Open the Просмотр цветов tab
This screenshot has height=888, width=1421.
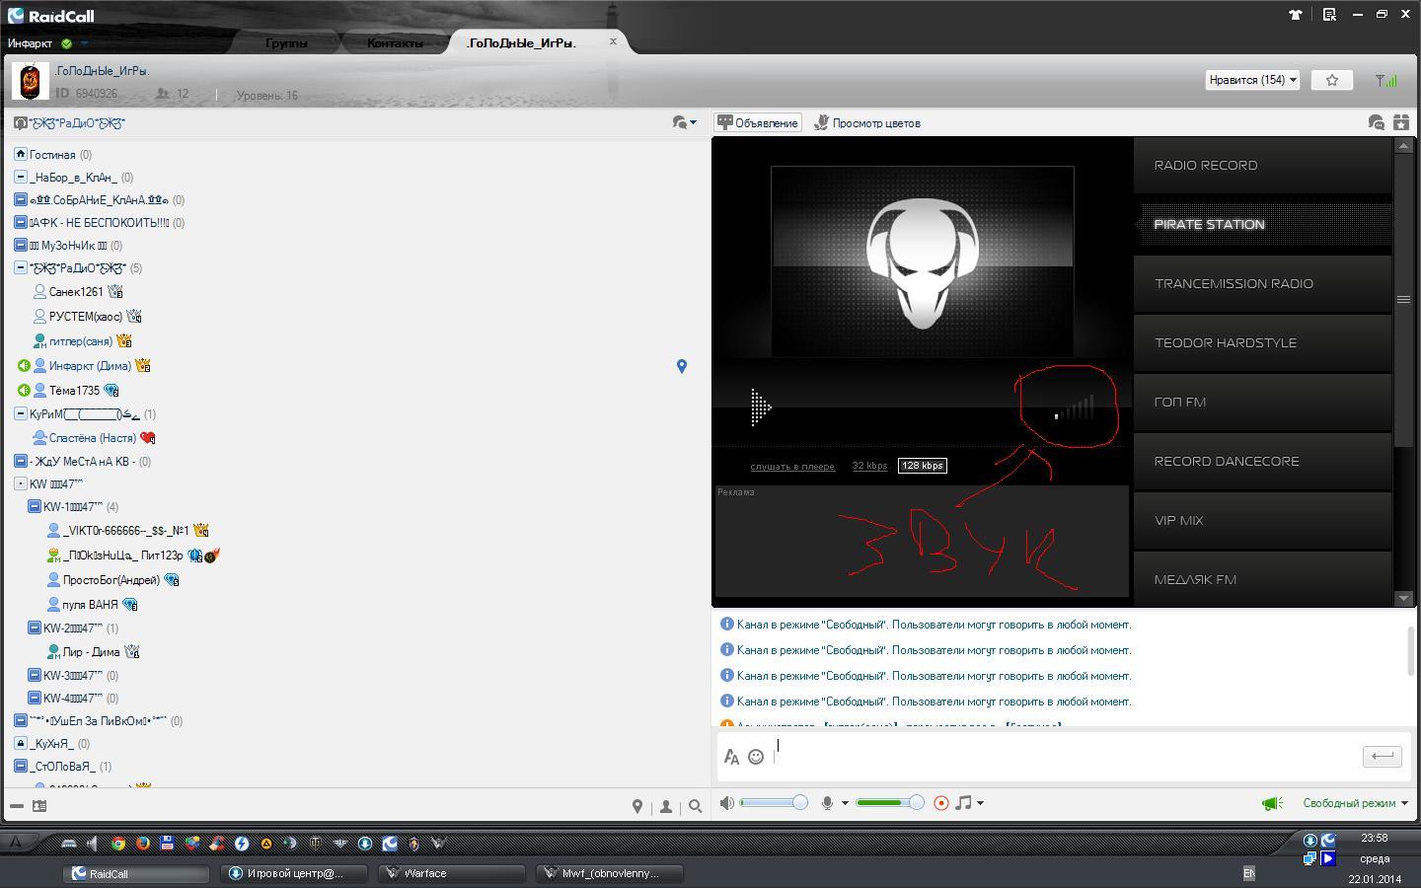pos(866,122)
